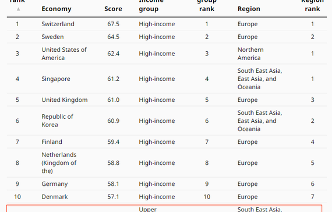Select the Denmark economy cell
The width and height of the screenshot is (332, 212).
click(55, 197)
